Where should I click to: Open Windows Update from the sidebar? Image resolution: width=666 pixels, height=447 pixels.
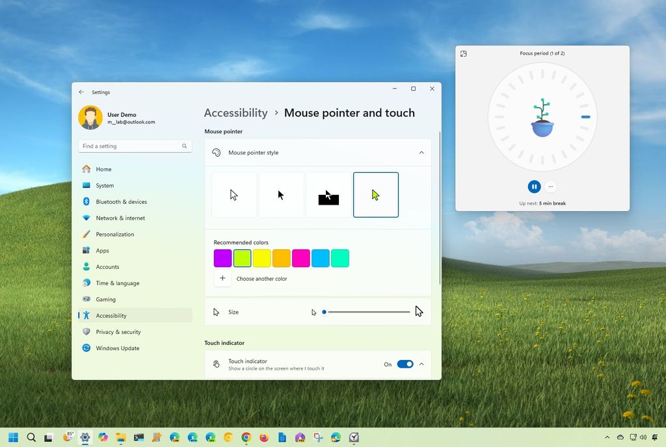pos(117,348)
